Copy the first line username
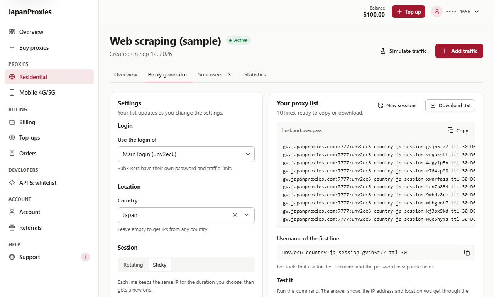 pos(467,253)
